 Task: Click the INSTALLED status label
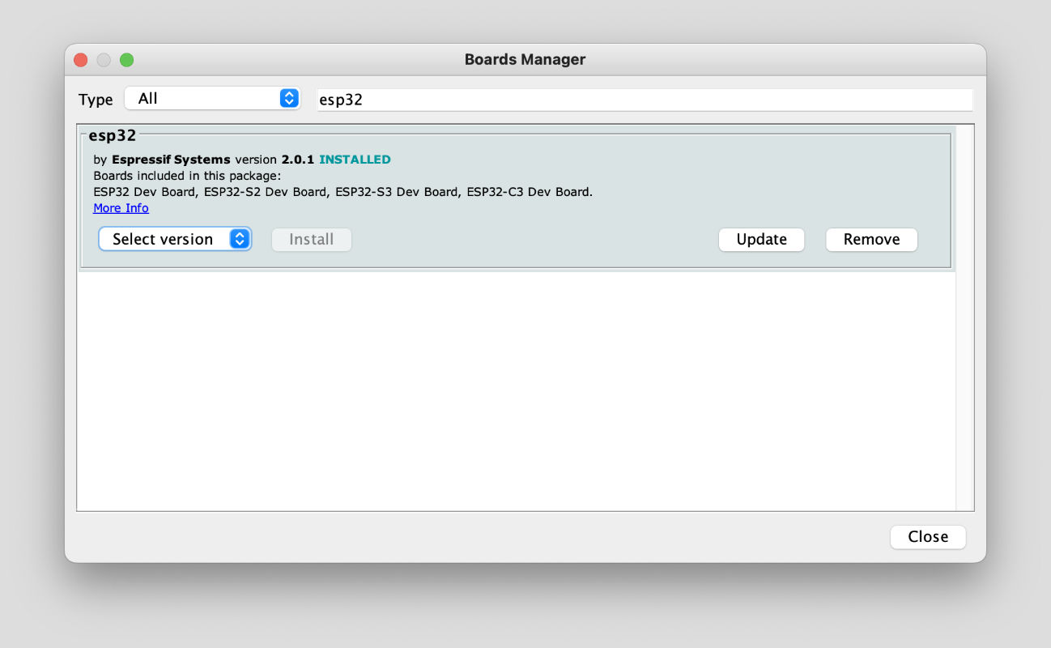click(355, 160)
